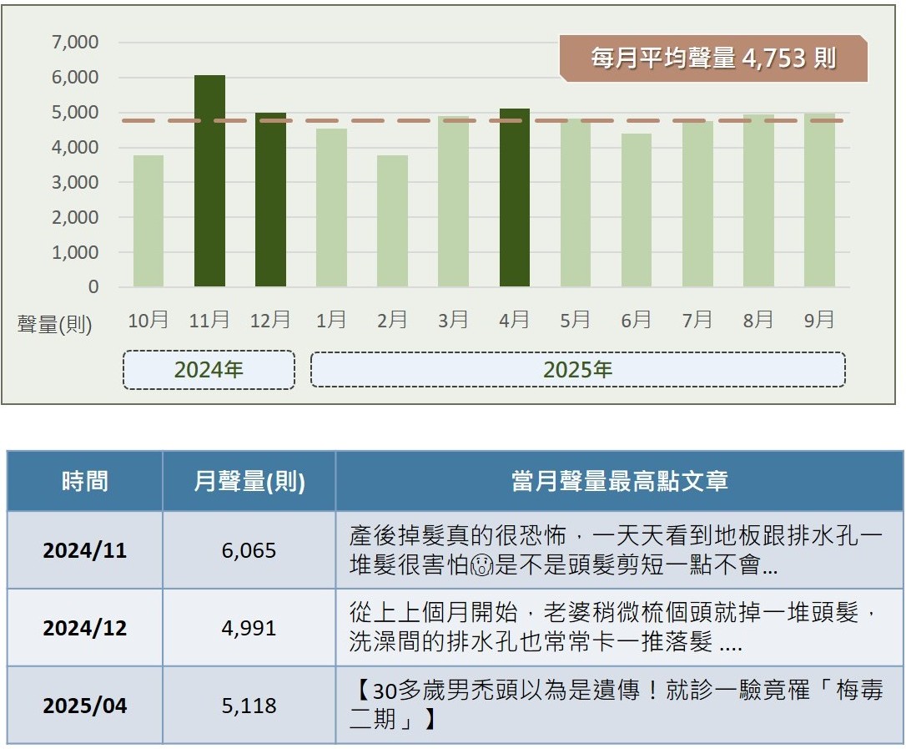Screen dimensions: 906x749
Task: Select the dark green 12月 bar
Action: click(270, 200)
